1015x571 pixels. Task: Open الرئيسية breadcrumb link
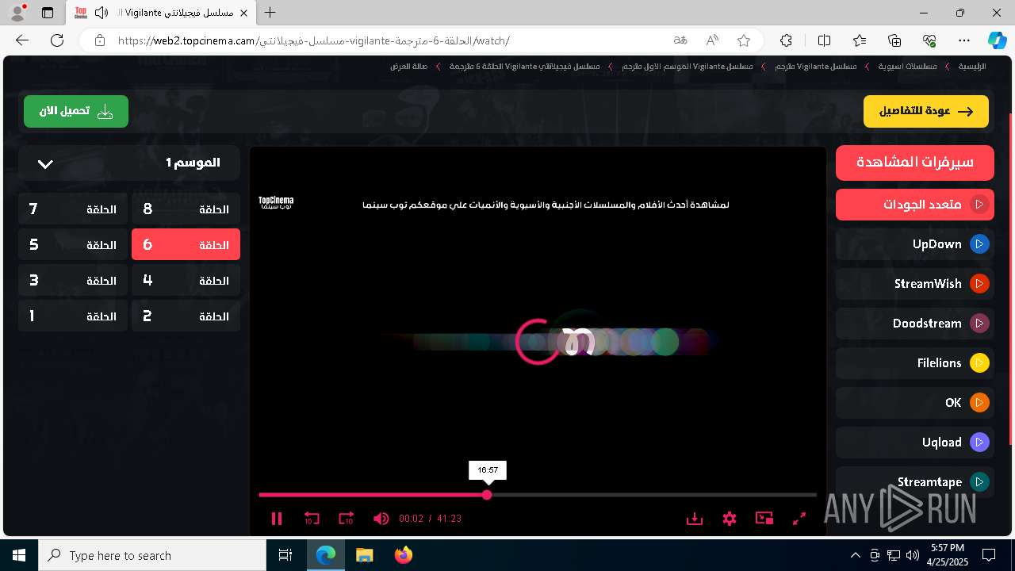tap(971, 67)
